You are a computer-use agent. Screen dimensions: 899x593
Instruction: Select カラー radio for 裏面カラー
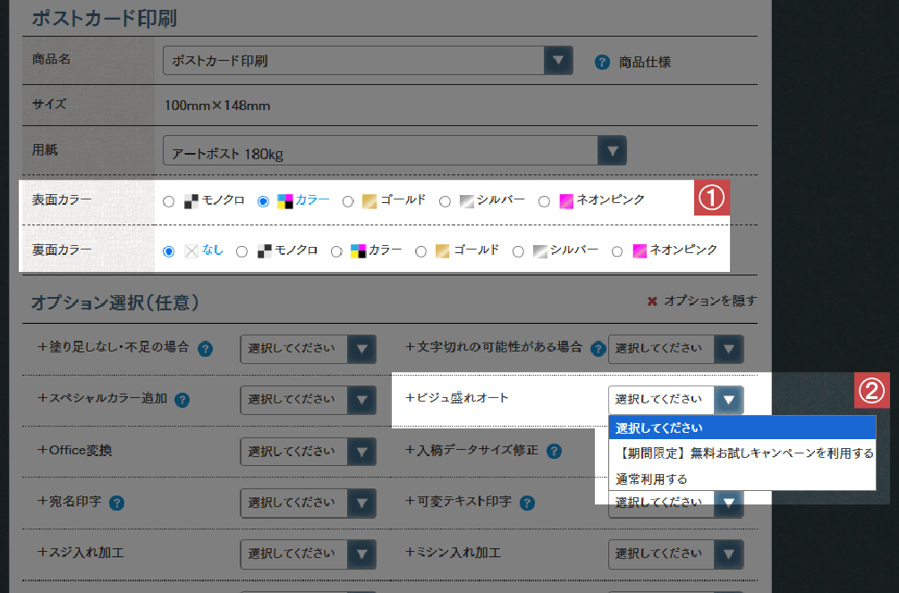pyautogui.click(x=336, y=251)
